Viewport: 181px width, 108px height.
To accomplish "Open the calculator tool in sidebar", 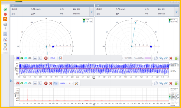I will click(5, 34).
